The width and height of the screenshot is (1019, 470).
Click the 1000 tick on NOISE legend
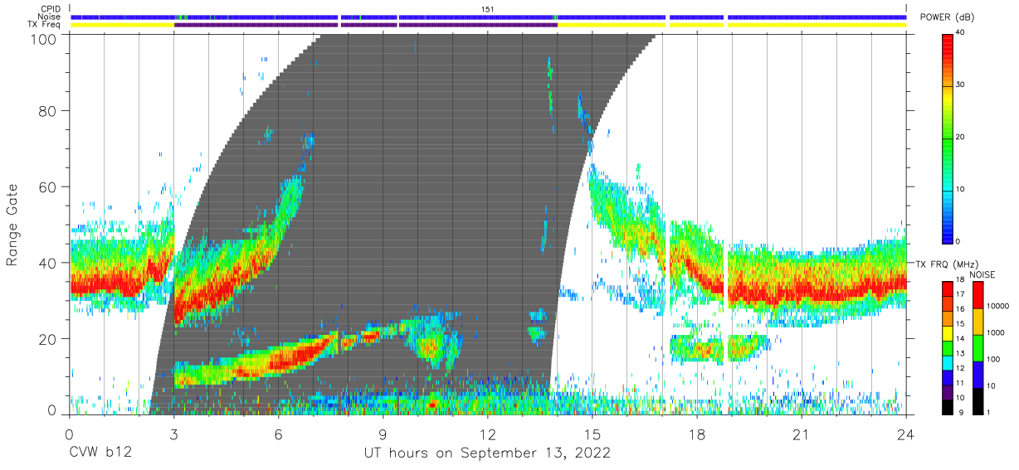(997, 332)
